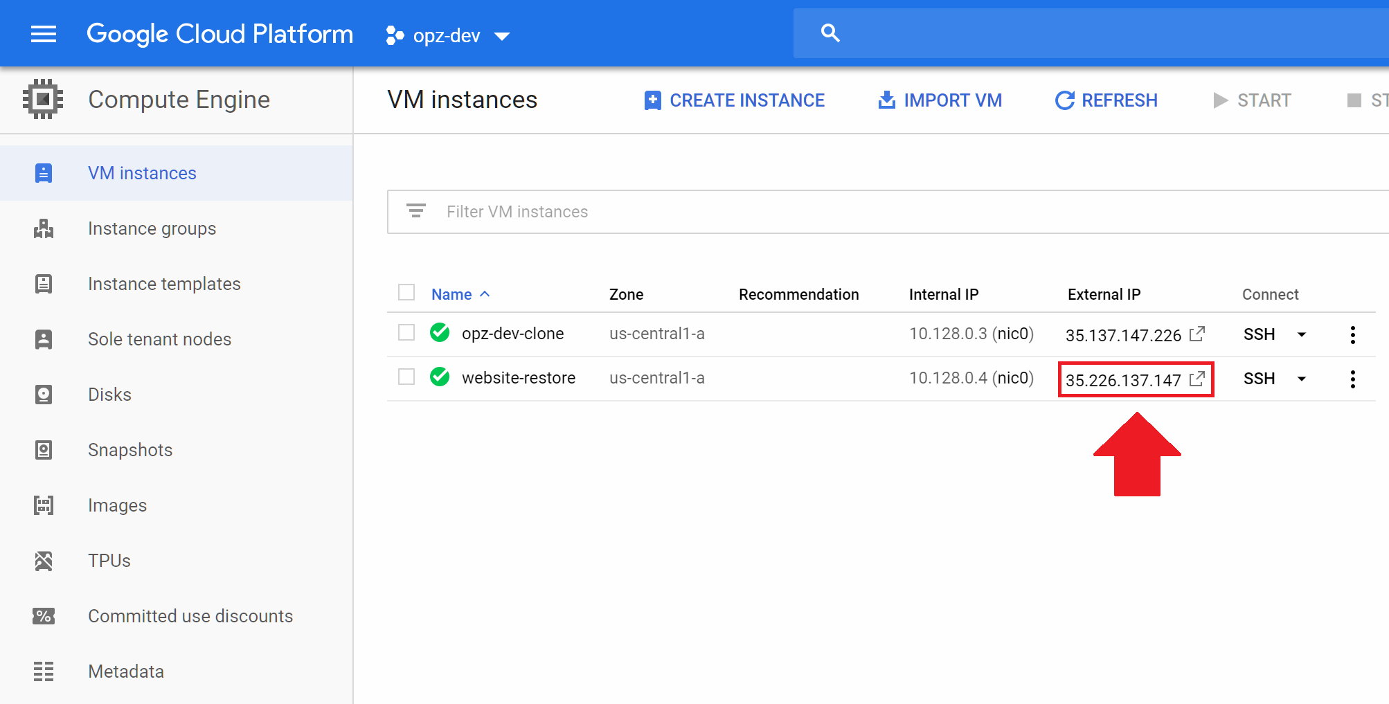Click the filter list icon
The width and height of the screenshot is (1389, 704).
415,211
